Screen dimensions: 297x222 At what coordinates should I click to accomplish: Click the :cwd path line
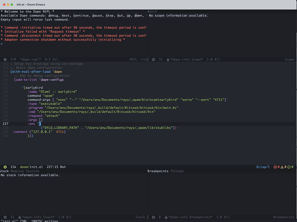(92, 112)
